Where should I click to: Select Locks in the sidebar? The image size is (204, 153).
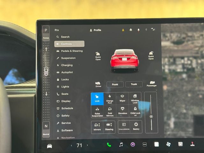63,79
